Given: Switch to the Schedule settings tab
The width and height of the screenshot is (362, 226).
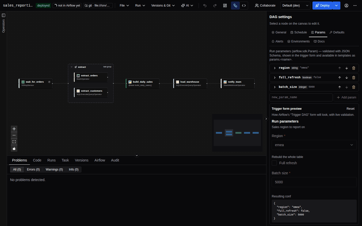Looking at the screenshot, I should click(x=299, y=32).
